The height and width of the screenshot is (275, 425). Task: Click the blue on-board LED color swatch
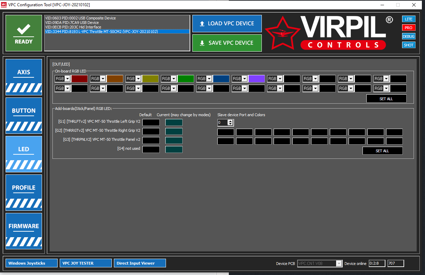(x=221, y=79)
